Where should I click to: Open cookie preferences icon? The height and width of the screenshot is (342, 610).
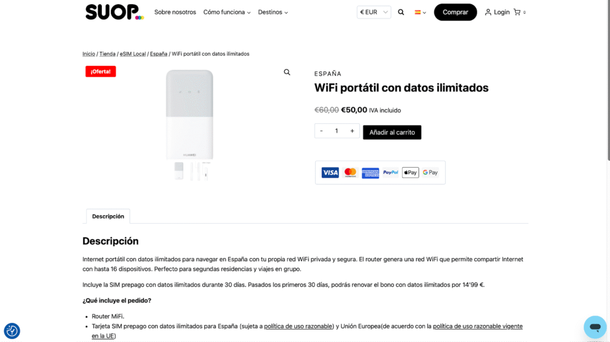(12, 331)
